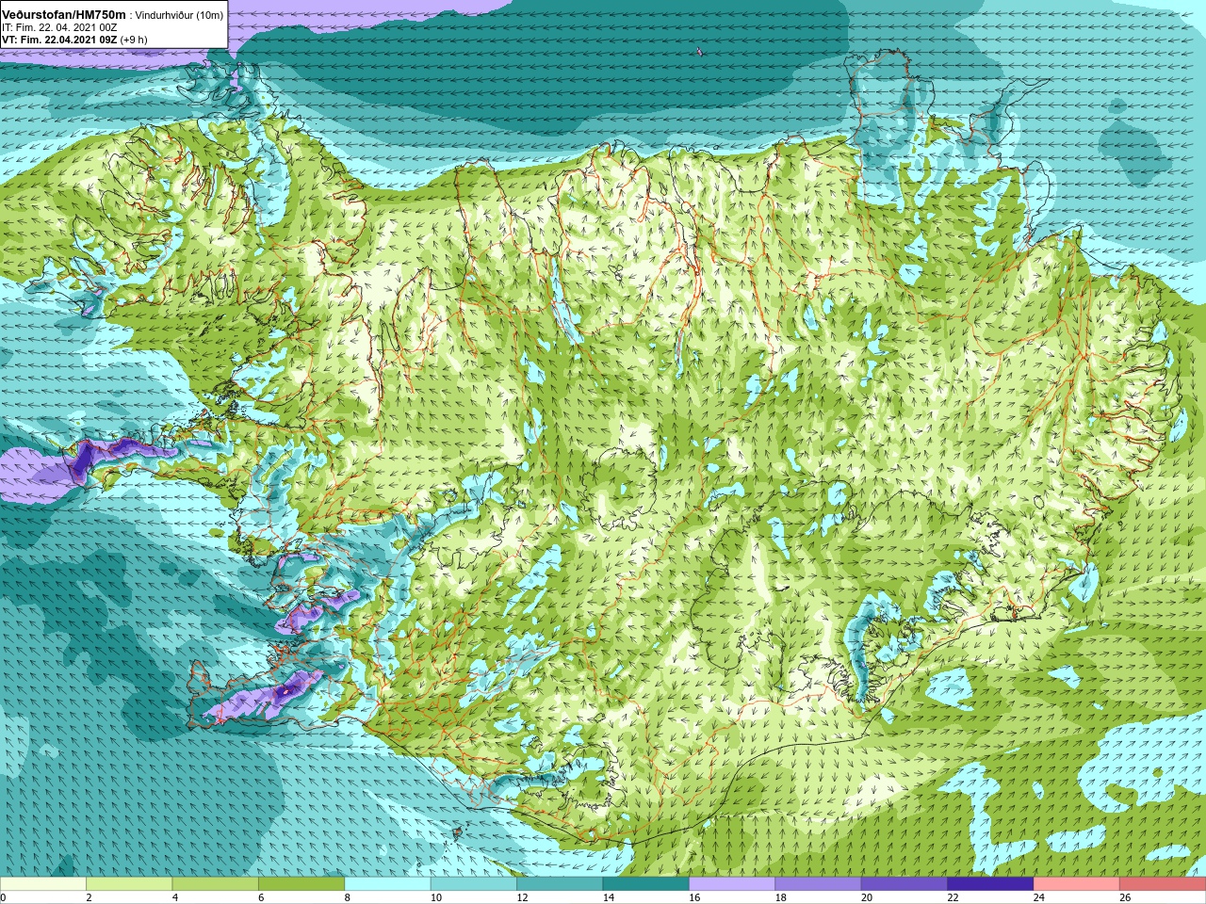This screenshot has height=904, width=1206.
Task: Click the 'Vindurhviður (10m)' parameter label
Action: pyautogui.click(x=179, y=15)
